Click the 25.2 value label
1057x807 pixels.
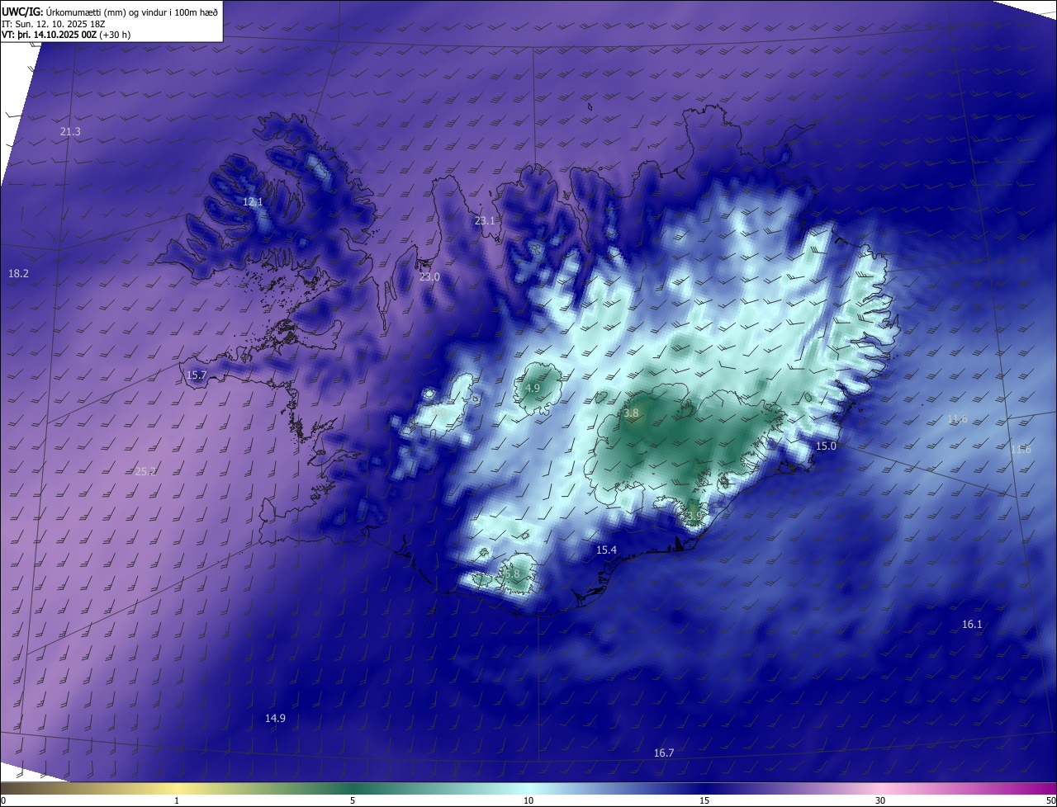145,471
